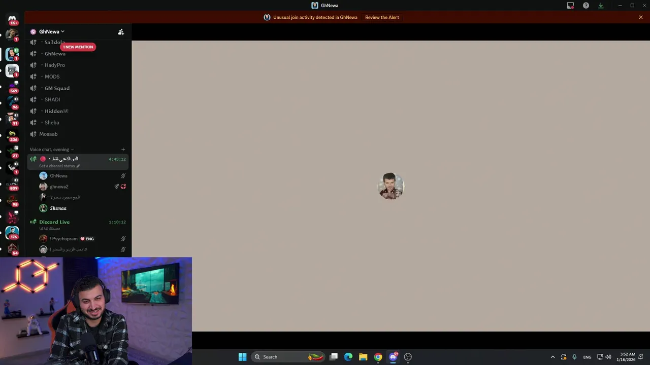Join the Sheba voice channel
The image size is (650, 365).
point(79,123)
